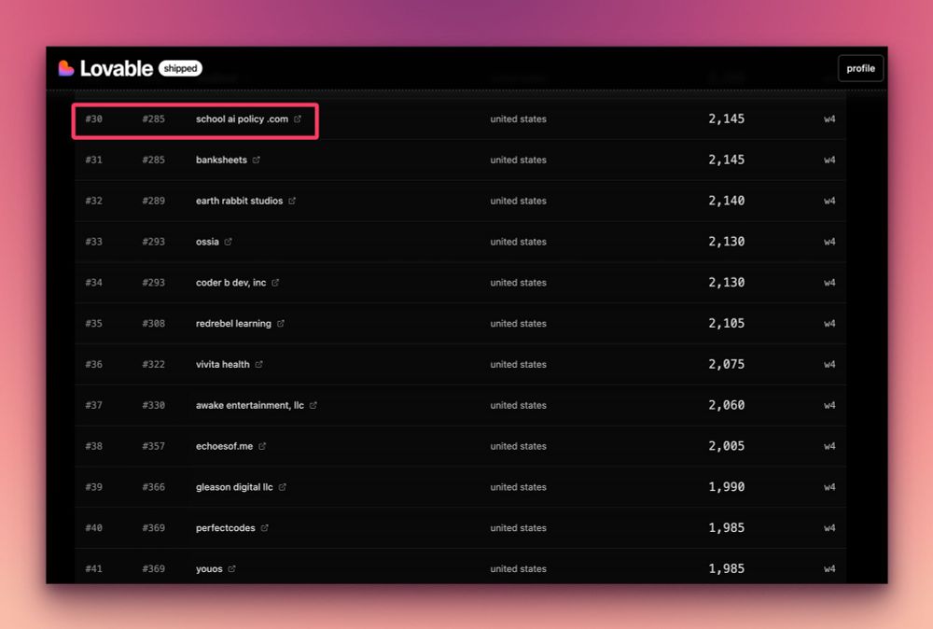Viewport: 933px width, 629px height.
Task: Open the redrebel learning link
Action: point(233,324)
